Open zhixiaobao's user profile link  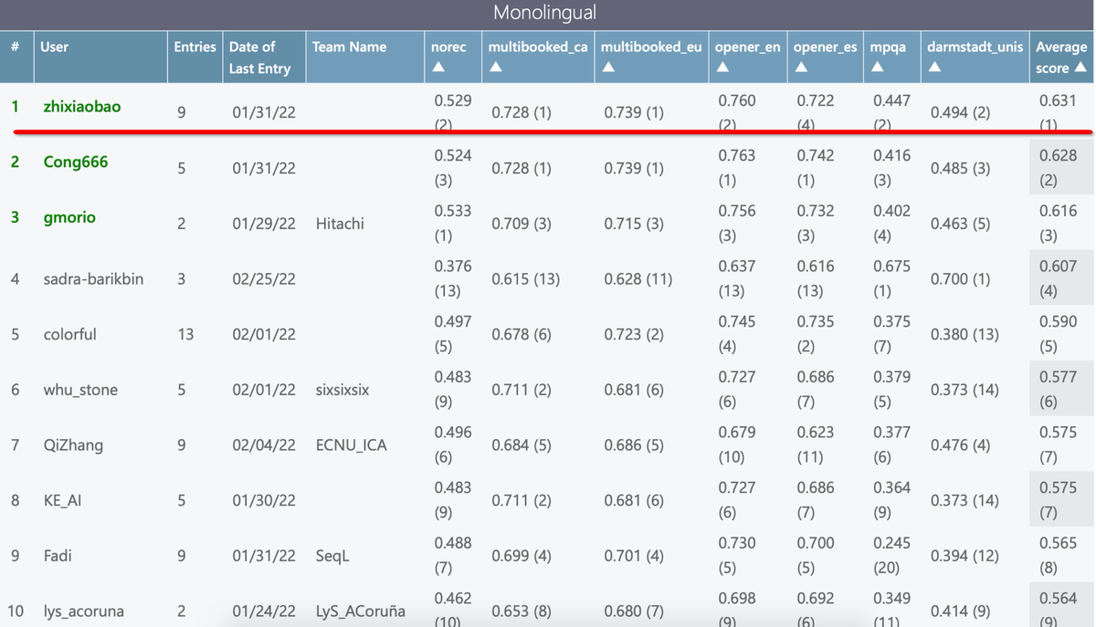coord(81,107)
